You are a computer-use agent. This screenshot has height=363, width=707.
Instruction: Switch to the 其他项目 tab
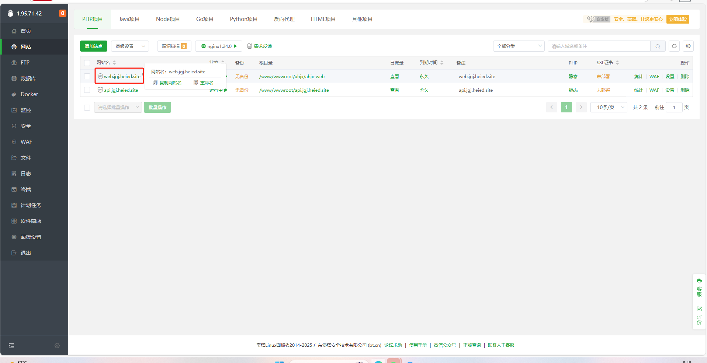[x=362, y=19]
